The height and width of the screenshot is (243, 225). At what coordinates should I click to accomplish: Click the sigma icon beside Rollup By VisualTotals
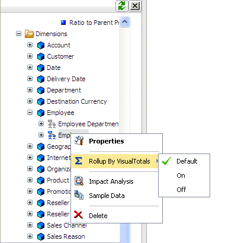click(79, 161)
